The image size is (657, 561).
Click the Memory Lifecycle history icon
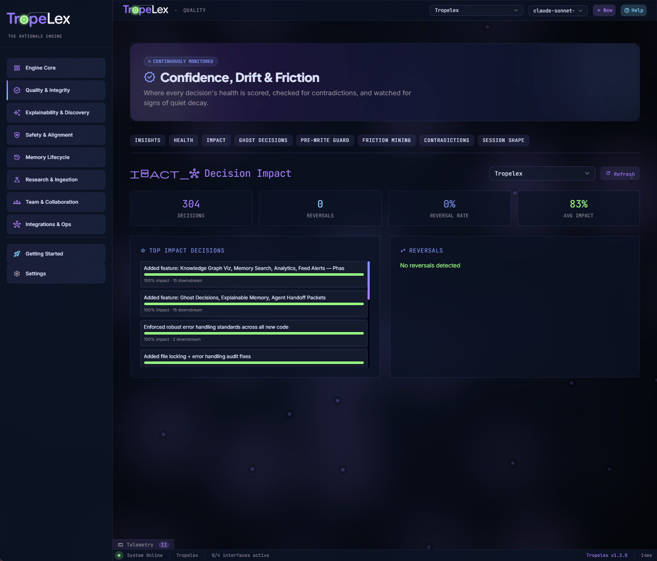tap(17, 157)
